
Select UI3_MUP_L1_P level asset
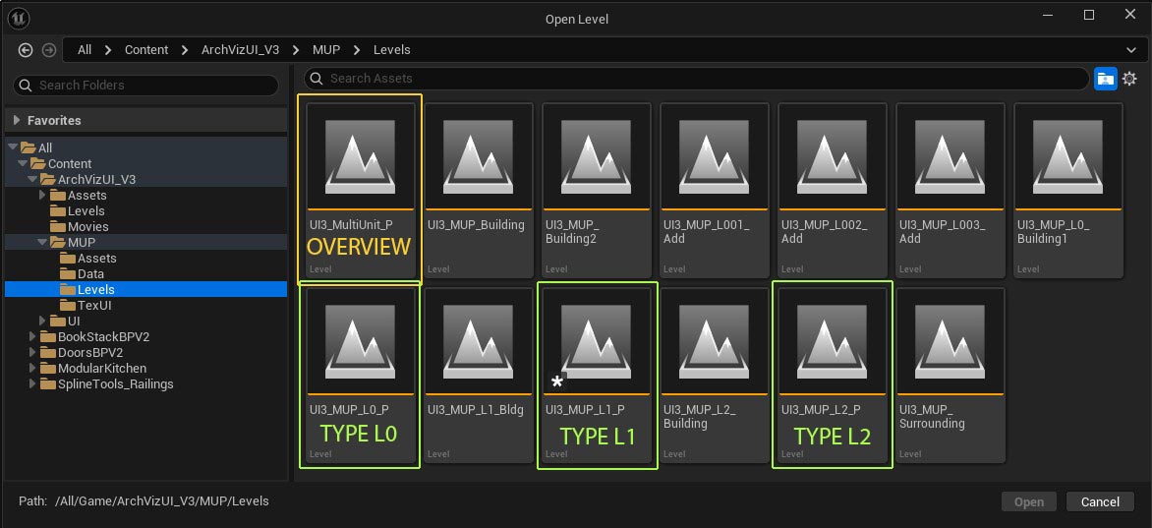pyautogui.click(x=596, y=375)
